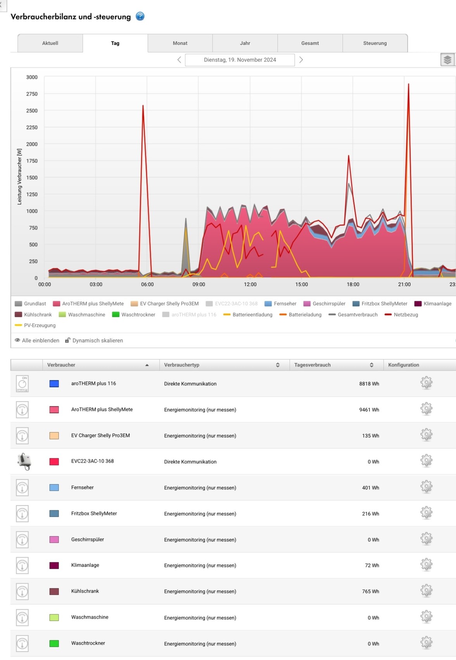Open gear configuration for aroTHERM plus 116

[x=426, y=383]
